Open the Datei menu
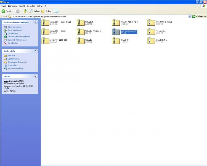This screenshot has width=207, height=166. tap(3, 6)
